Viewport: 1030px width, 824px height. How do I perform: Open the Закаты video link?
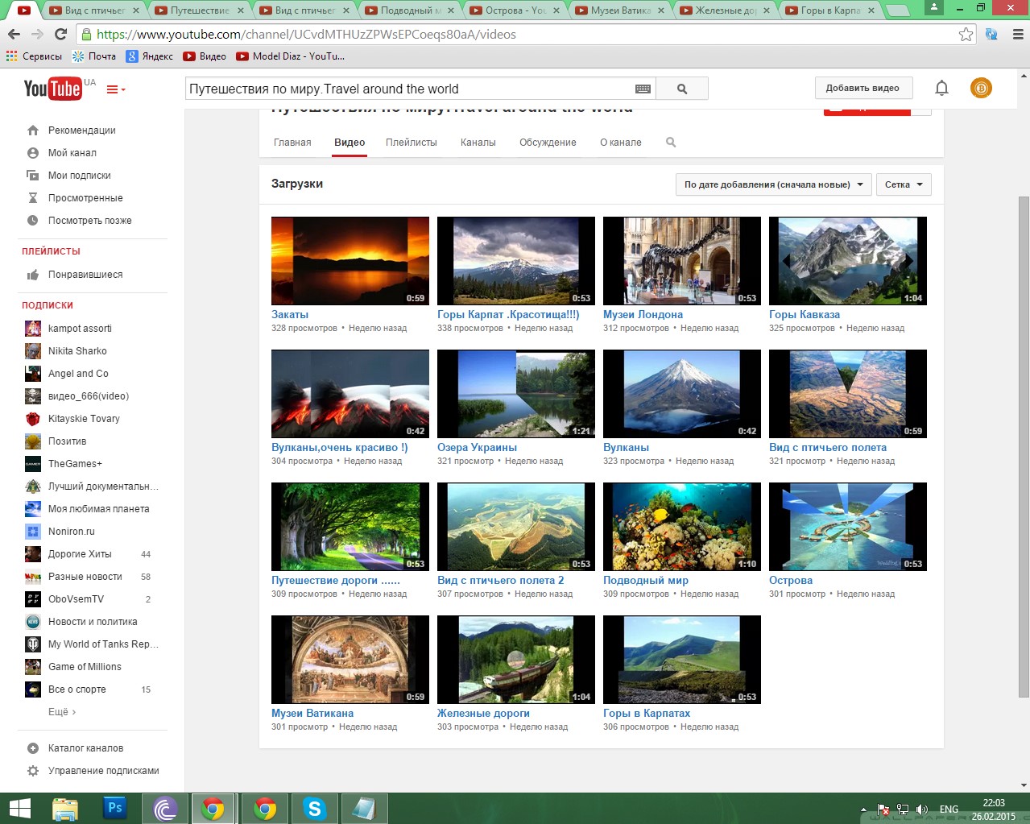pos(290,314)
